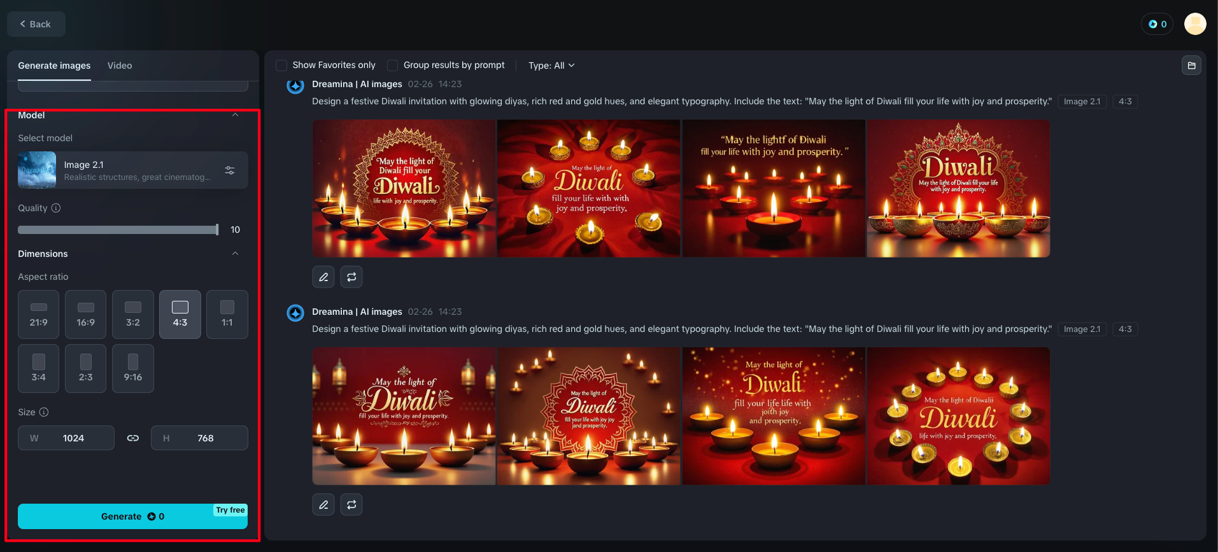The width and height of the screenshot is (1218, 552).
Task: Collapse the Dimensions section
Action: pyautogui.click(x=235, y=254)
